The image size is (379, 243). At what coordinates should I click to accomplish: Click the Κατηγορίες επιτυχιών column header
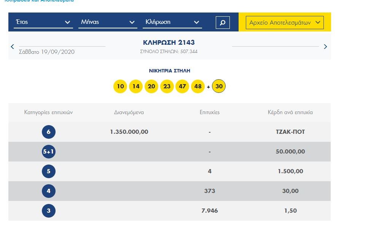48,112
